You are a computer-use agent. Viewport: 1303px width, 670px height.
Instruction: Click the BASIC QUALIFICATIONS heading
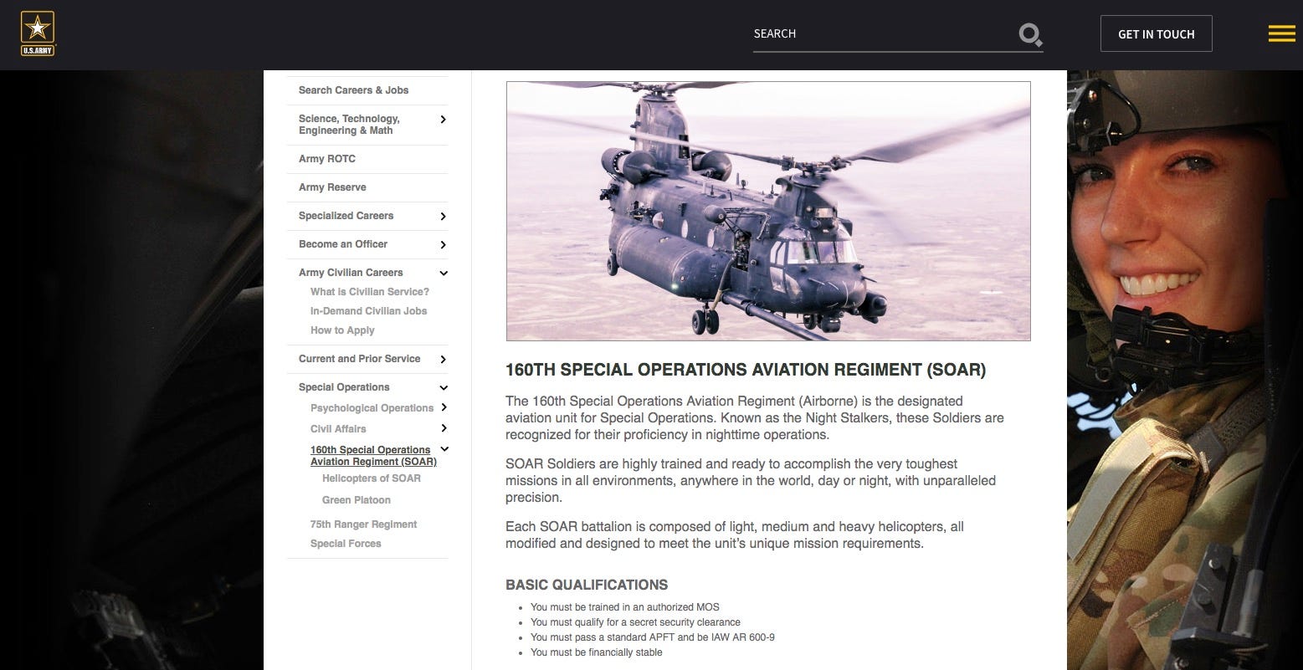coord(587,585)
